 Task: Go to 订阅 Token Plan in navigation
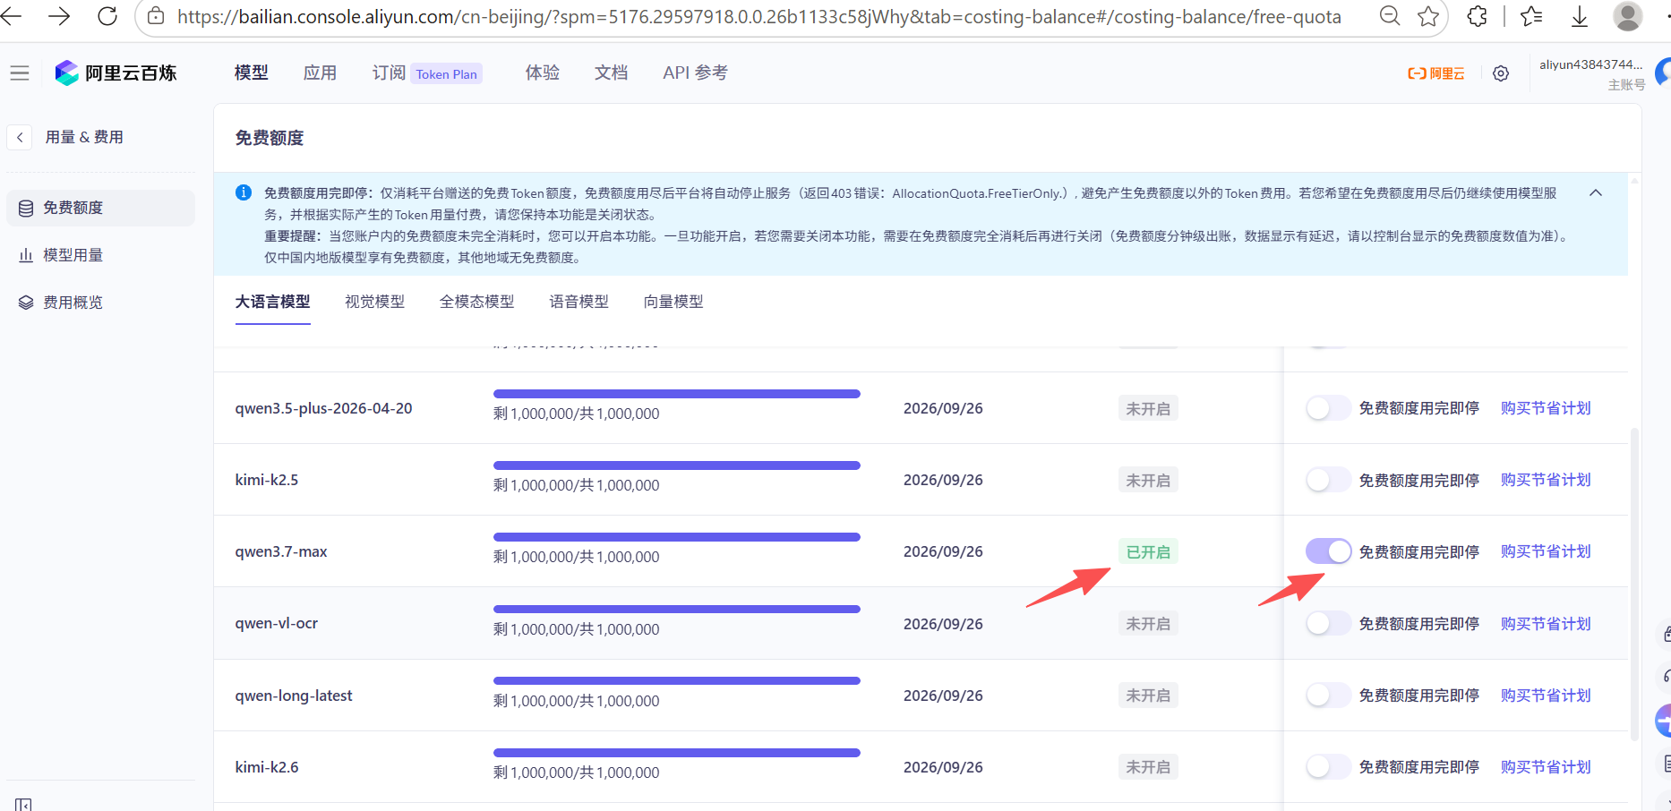[x=427, y=73]
